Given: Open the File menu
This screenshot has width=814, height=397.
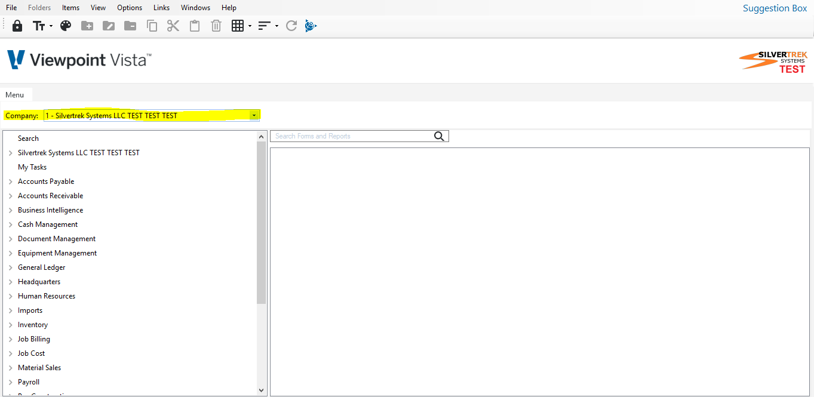Looking at the screenshot, I should [11, 8].
